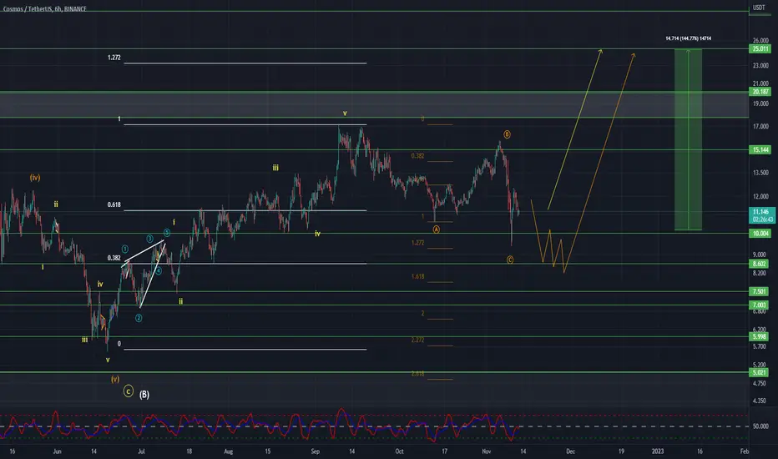The height and width of the screenshot is (459, 778).
Task: Click the Jun date on time axis
Action: 57,451
